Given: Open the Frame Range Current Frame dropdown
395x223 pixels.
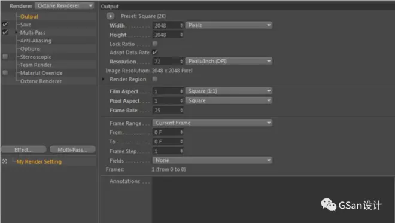Looking at the screenshot, I should (212, 123).
